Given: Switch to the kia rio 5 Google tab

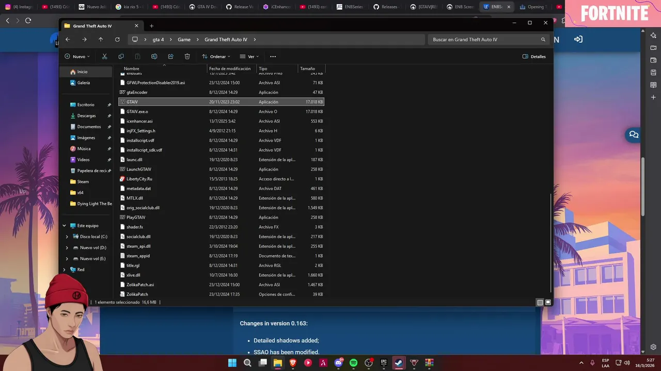Looking at the screenshot, I should click(130, 7).
